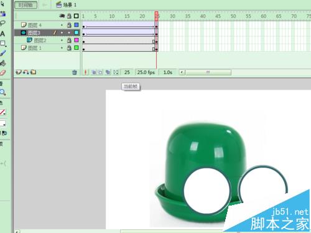Viewport: 311px width, 233px height.
Task: Unlock 图层2 via its lock icon
Action: tap(69, 40)
